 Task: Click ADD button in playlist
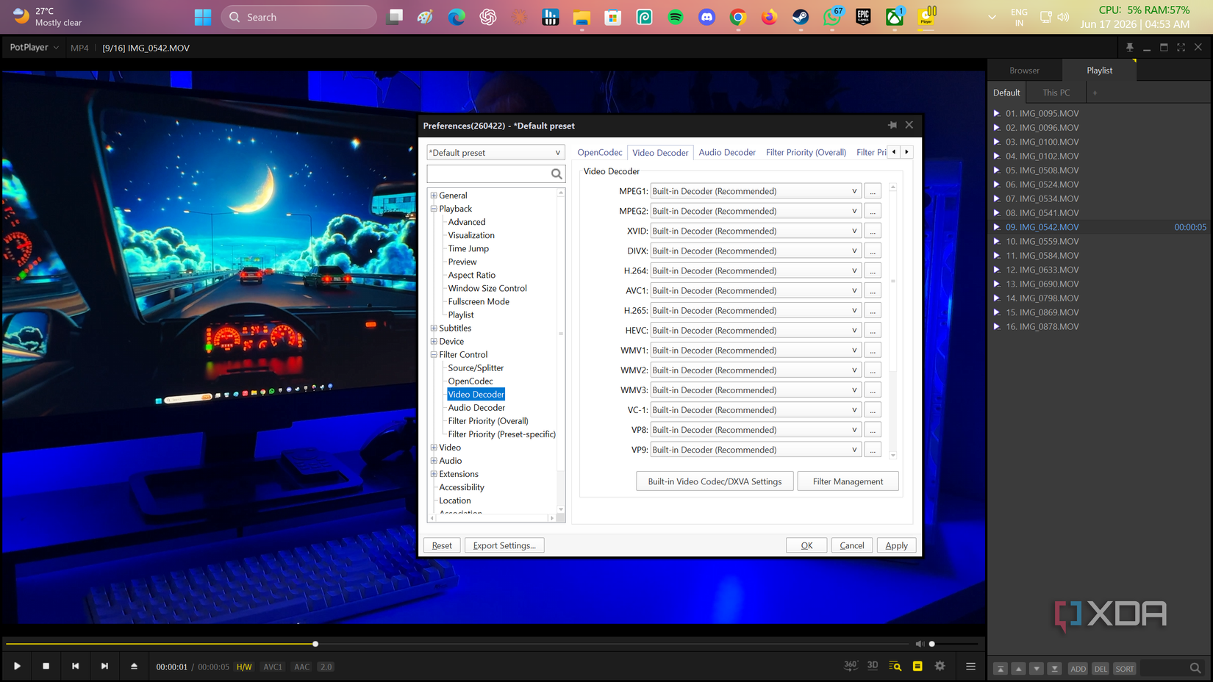pos(1078,669)
